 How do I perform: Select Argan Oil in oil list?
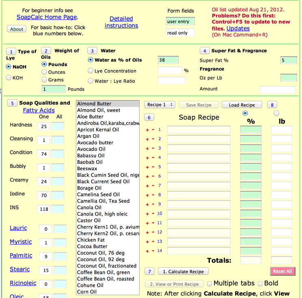click(108, 136)
